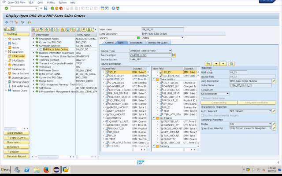The image size is (282, 176).
Task: Click the star Add to Favorites icon
Action: click(x=63, y=29)
